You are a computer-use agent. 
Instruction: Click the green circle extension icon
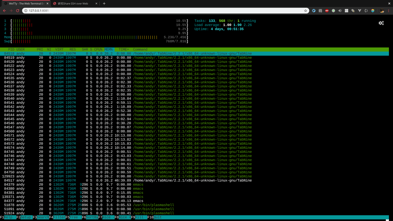[333, 11]
